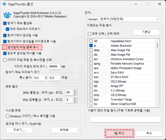The height and width of the screenshot is (140, 166).
Task: Select the Truevision Targa description text
Action: pyautogui.click(x=121, y=99)
